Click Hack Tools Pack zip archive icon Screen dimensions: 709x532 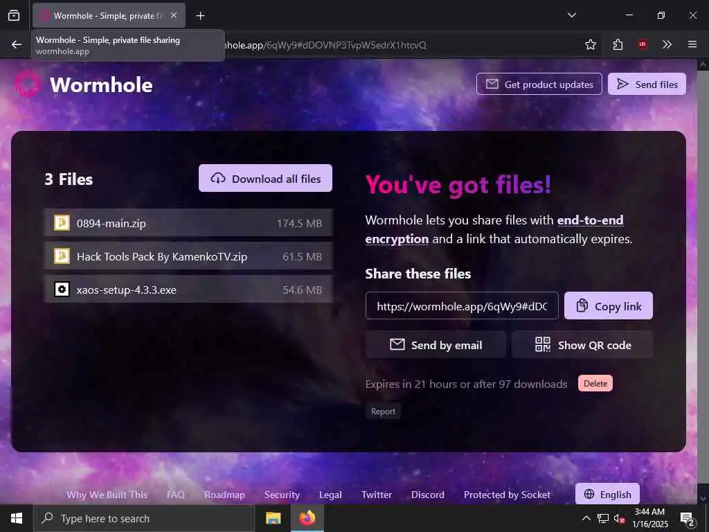pos(62,256)
